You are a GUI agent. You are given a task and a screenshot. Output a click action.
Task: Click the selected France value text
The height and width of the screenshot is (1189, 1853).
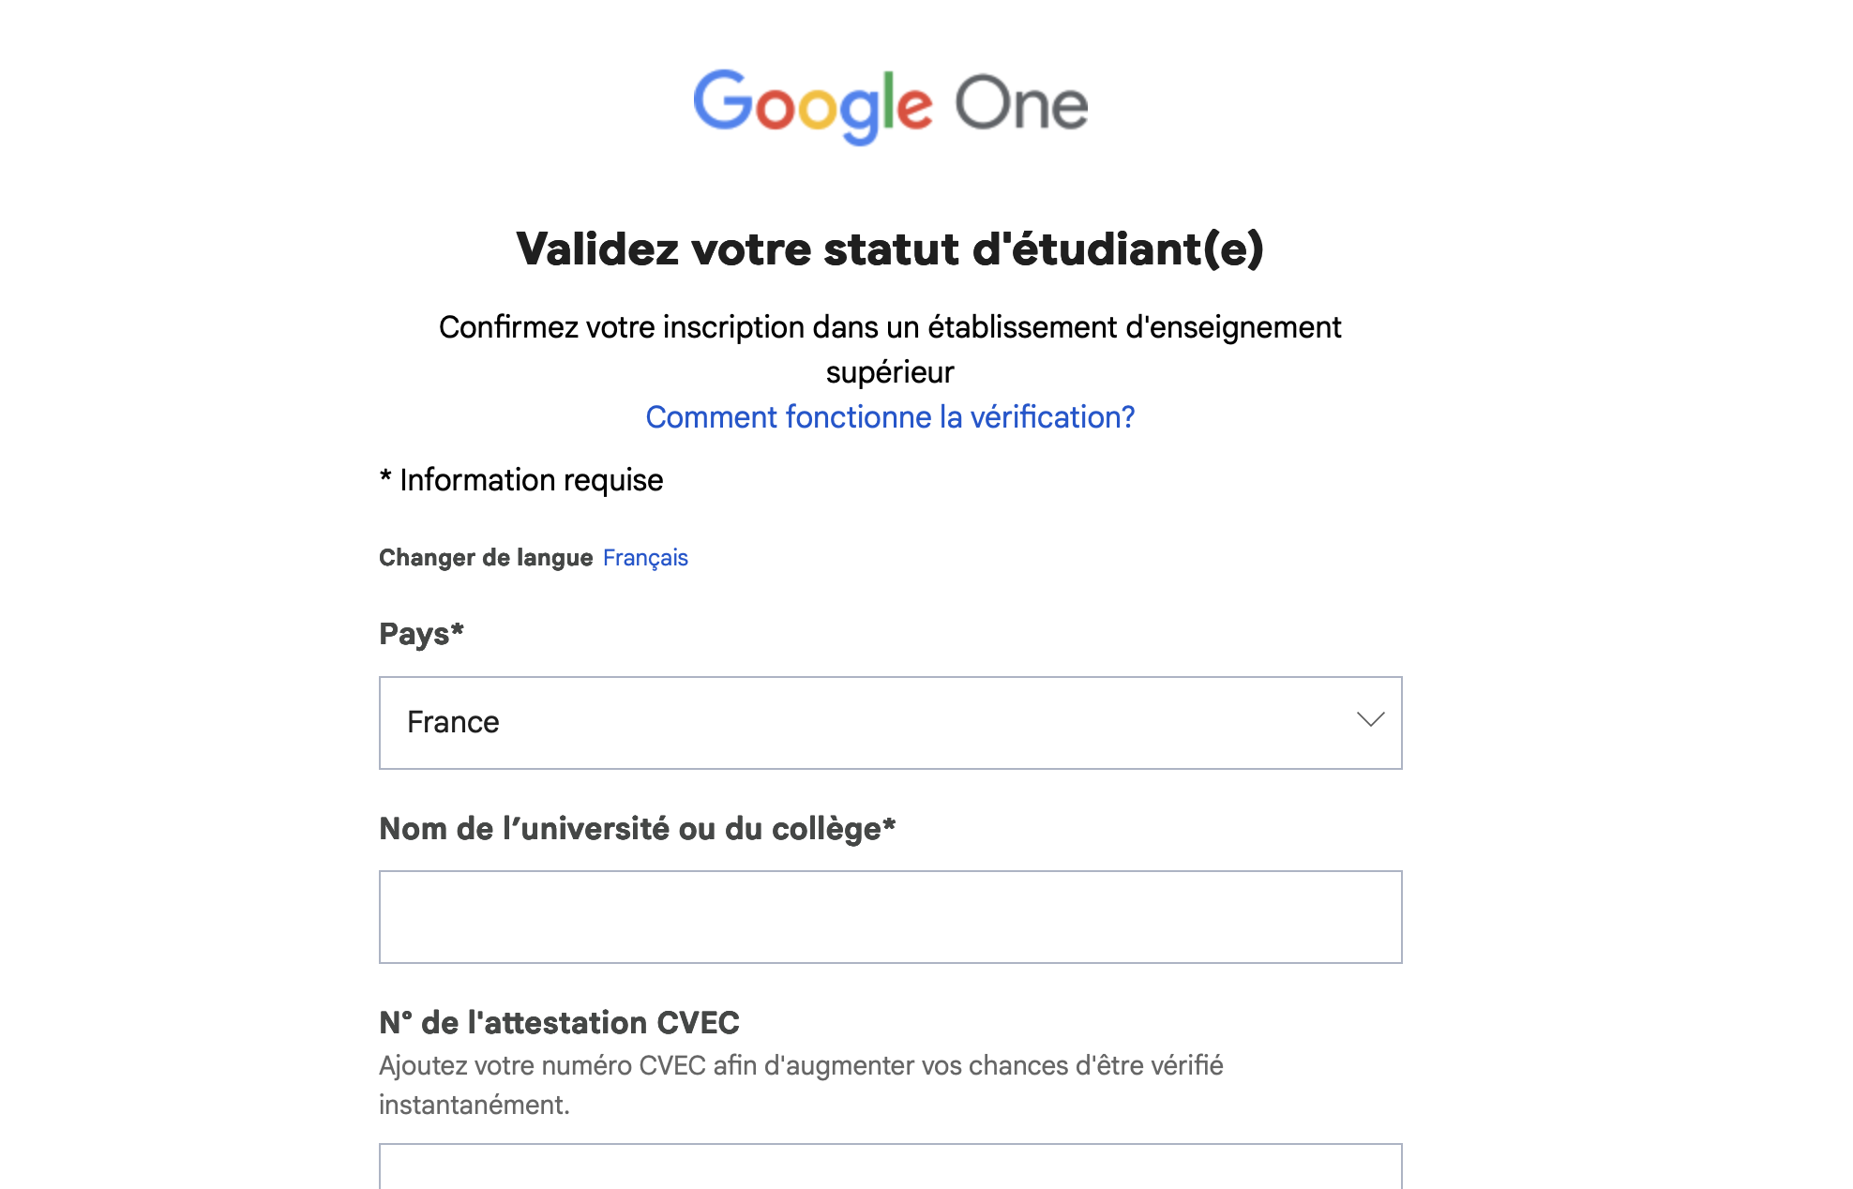453,723
